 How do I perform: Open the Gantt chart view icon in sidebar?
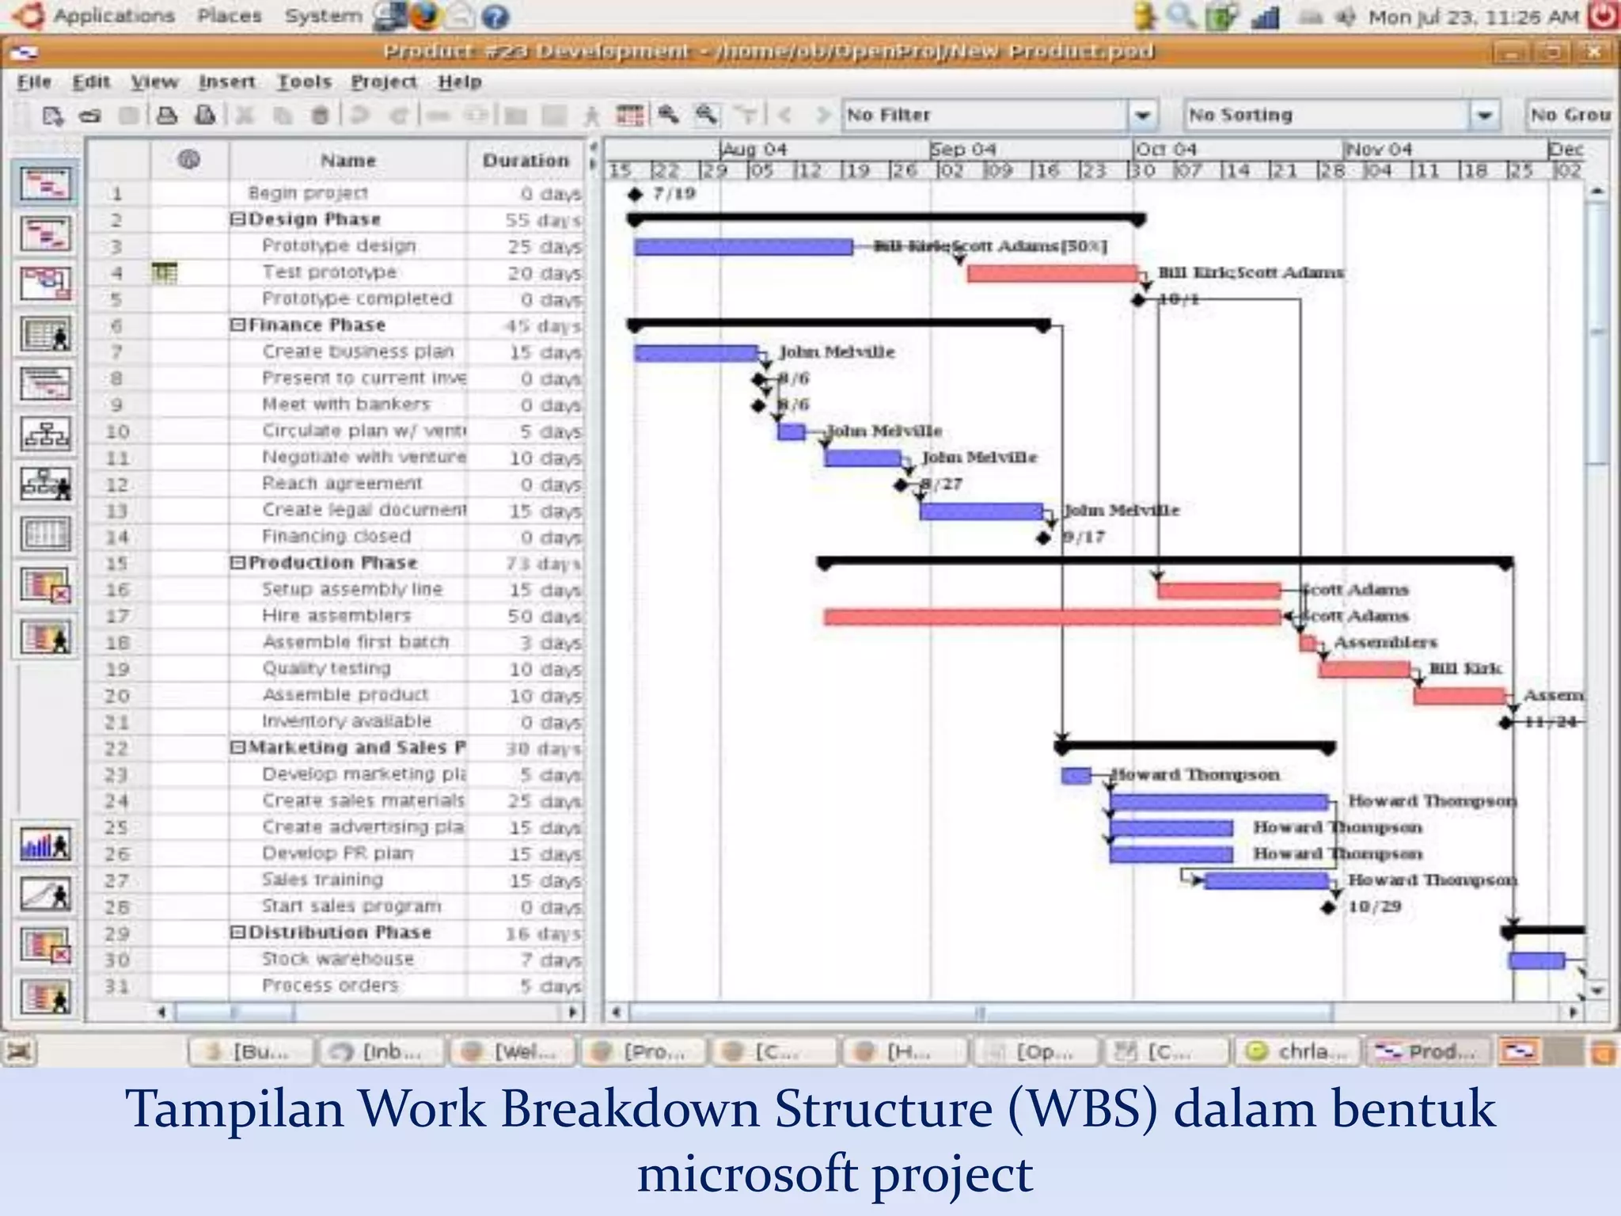(46, 183)
